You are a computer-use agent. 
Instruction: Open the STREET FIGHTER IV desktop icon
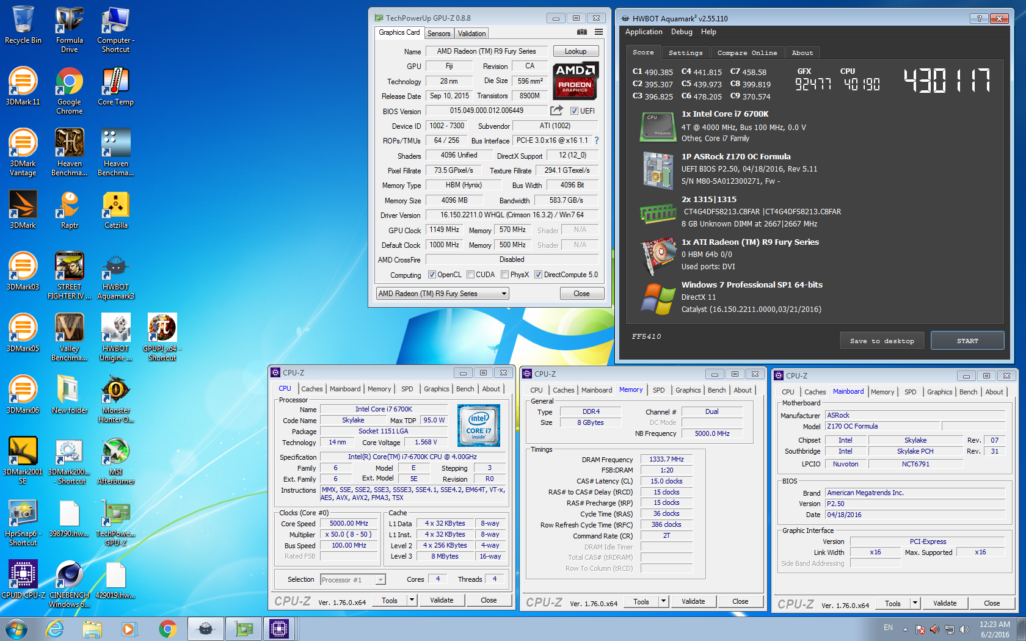tap(70, 276)
